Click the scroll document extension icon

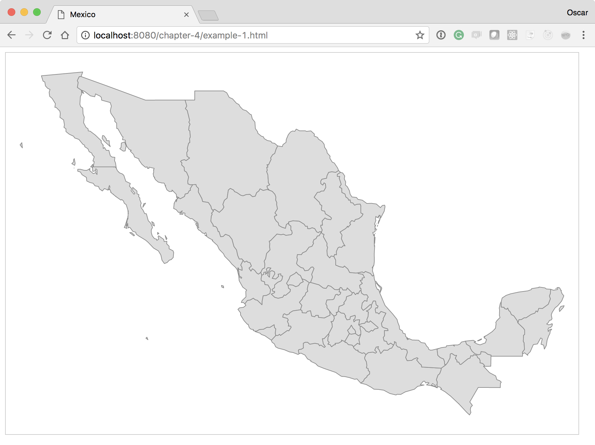coord(530,35)
